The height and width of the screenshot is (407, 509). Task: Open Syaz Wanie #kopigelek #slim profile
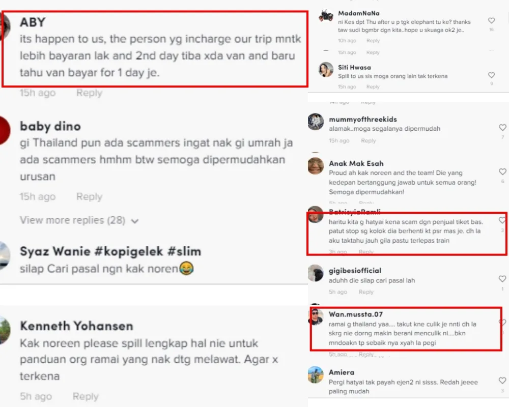[110, 251]
